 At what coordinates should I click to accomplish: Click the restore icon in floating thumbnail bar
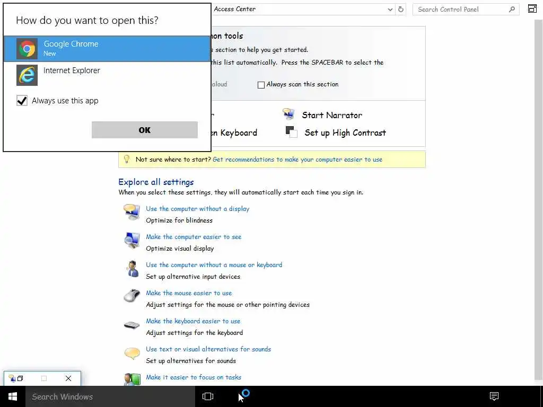click(x=21, y=378)
